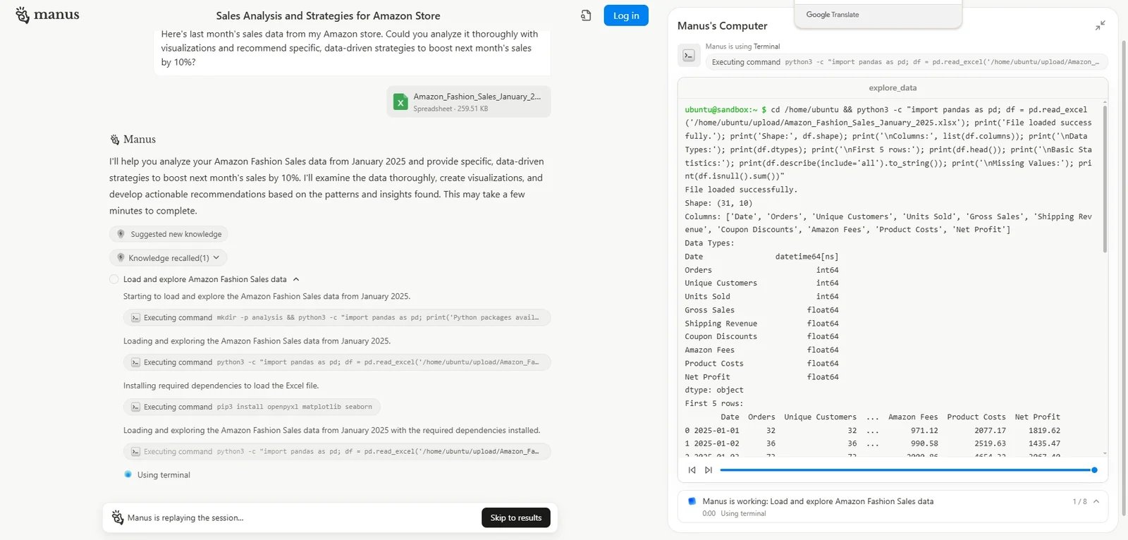Click the 'Manus is working' status text
The height and width of the screenshot is (540, 1128).
click(x=818, y=502)
